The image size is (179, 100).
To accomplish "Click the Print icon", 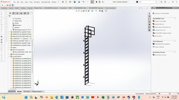I will tap(79, 2).
